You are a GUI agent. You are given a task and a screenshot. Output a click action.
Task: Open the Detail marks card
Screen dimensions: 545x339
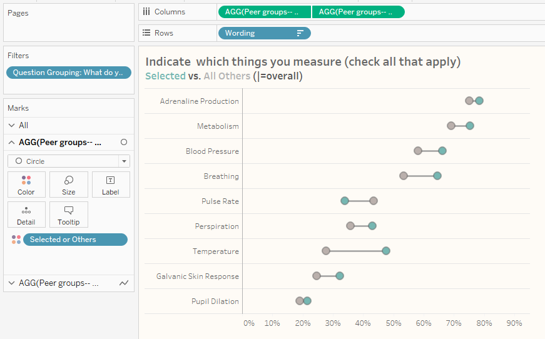click(26, 215)
